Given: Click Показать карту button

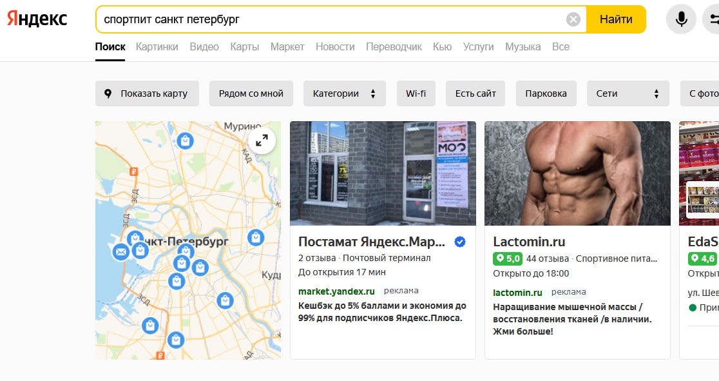Looking at the screenshot, I should [147, 93].
